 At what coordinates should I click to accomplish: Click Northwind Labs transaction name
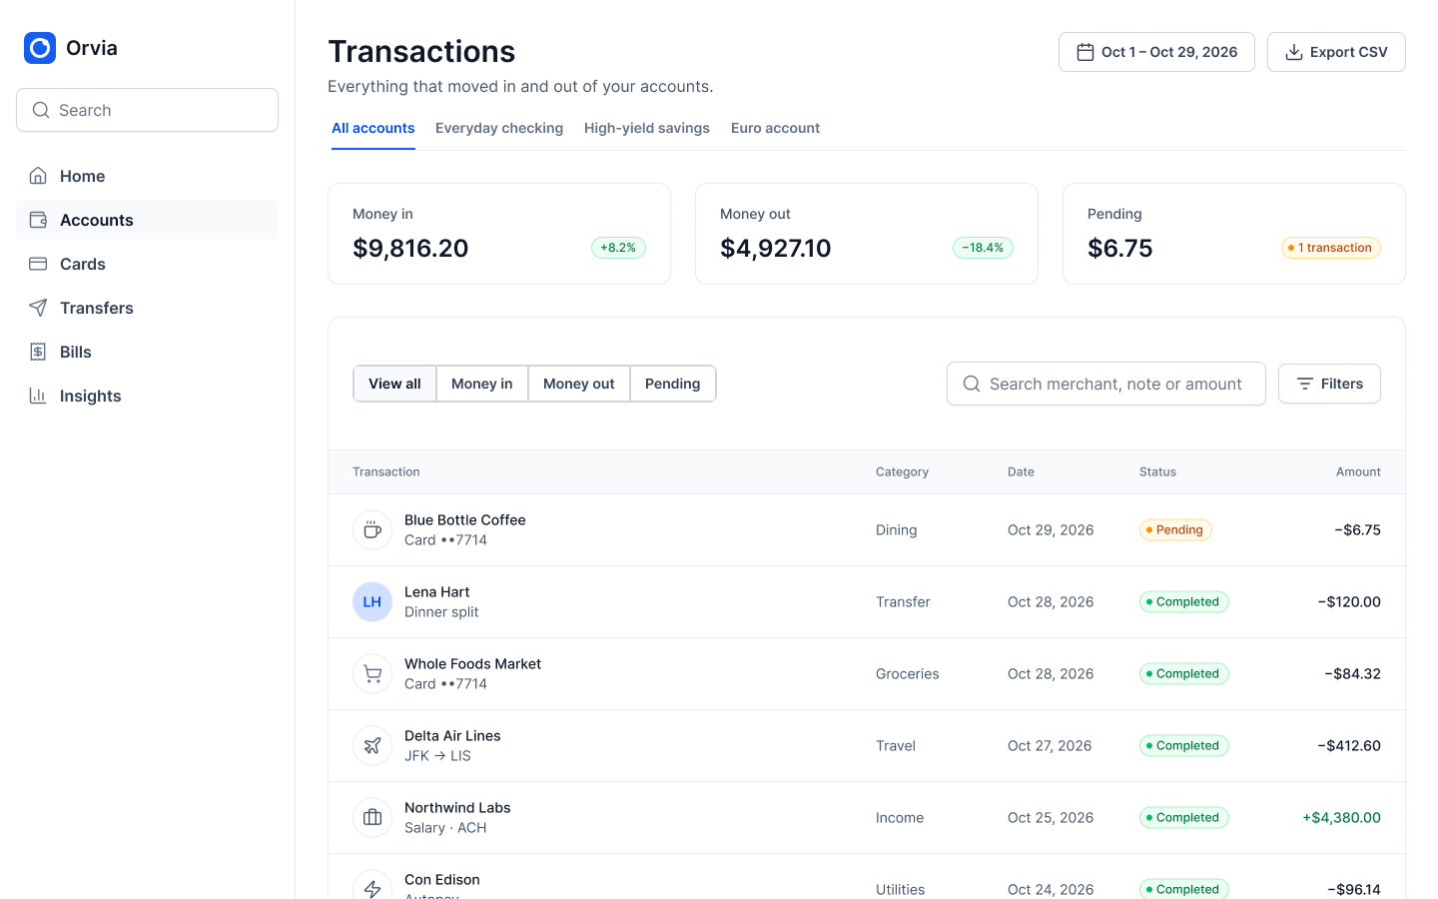(457, 808)
